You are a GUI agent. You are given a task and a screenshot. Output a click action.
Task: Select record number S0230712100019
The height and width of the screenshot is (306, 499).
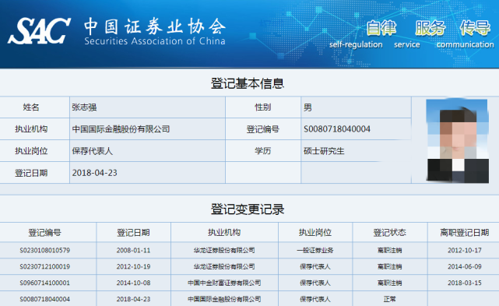[x=45, y=266]
